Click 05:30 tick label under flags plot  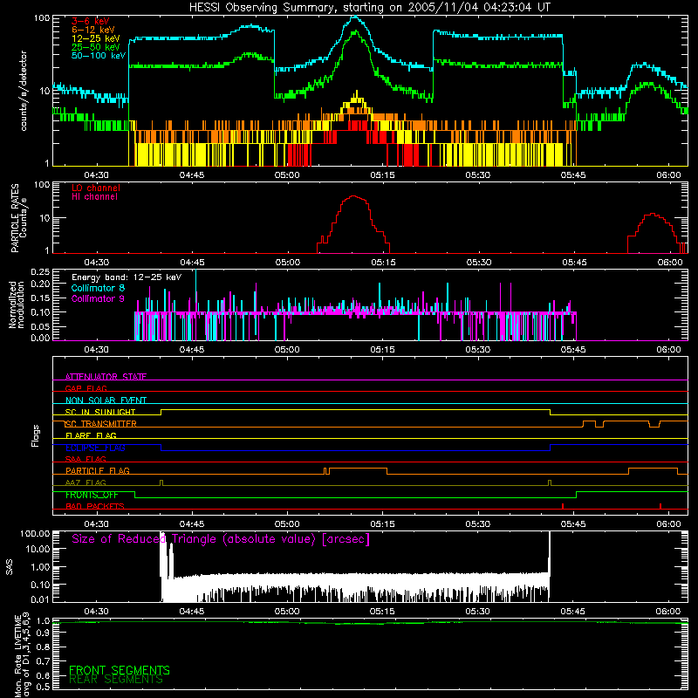pyautogui.click(x=478, y=524)
